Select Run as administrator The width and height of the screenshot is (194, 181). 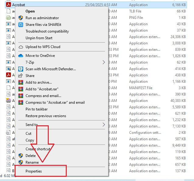(42, 18)
